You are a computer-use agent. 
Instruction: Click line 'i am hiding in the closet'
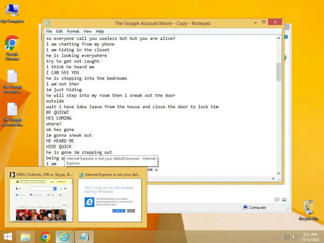(78, 50)
